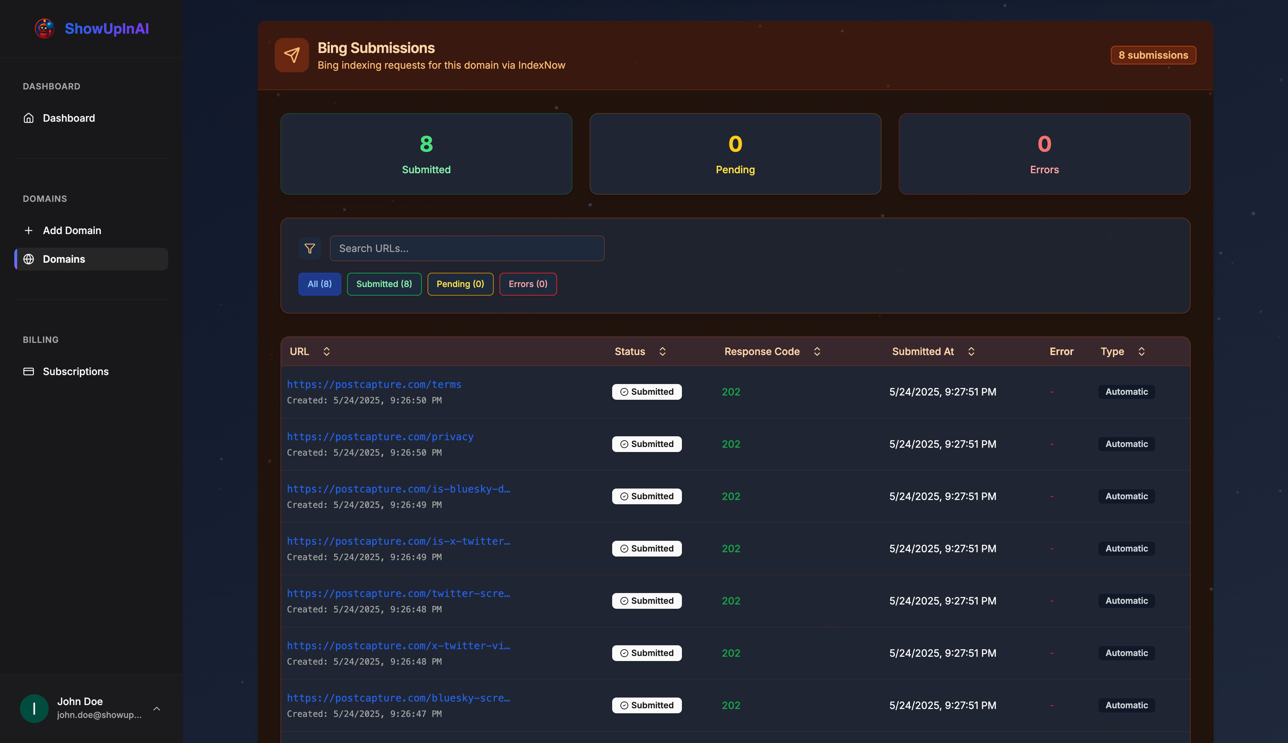Image resolution: width=1288 pixels, height=743 pixels.
Task: Sort table by the URL column arrows
Action: tap(326, 351)
